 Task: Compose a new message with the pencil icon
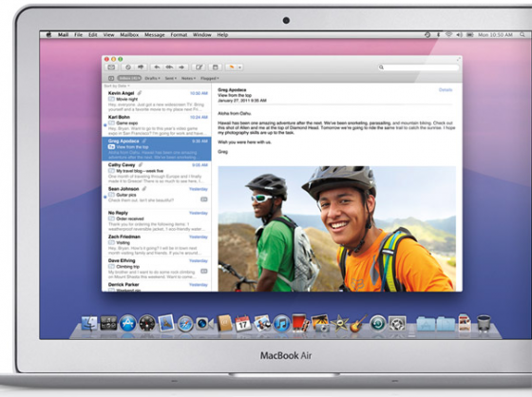coord(199,67)
